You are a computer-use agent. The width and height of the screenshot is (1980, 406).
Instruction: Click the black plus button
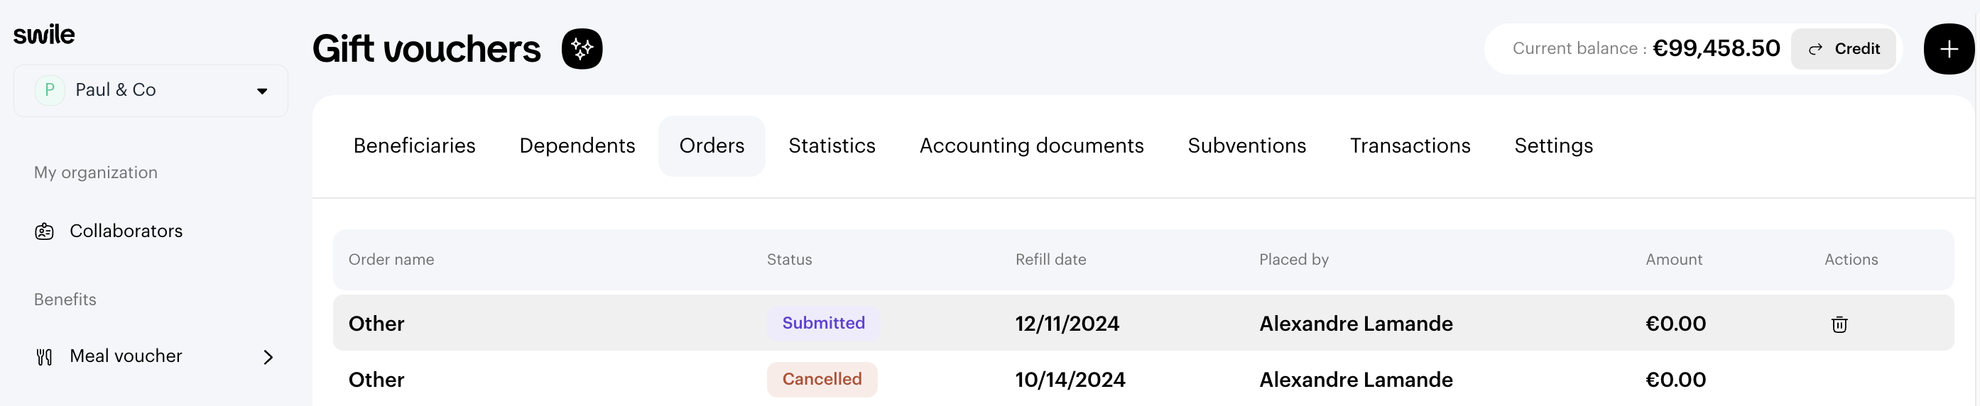1949,49
